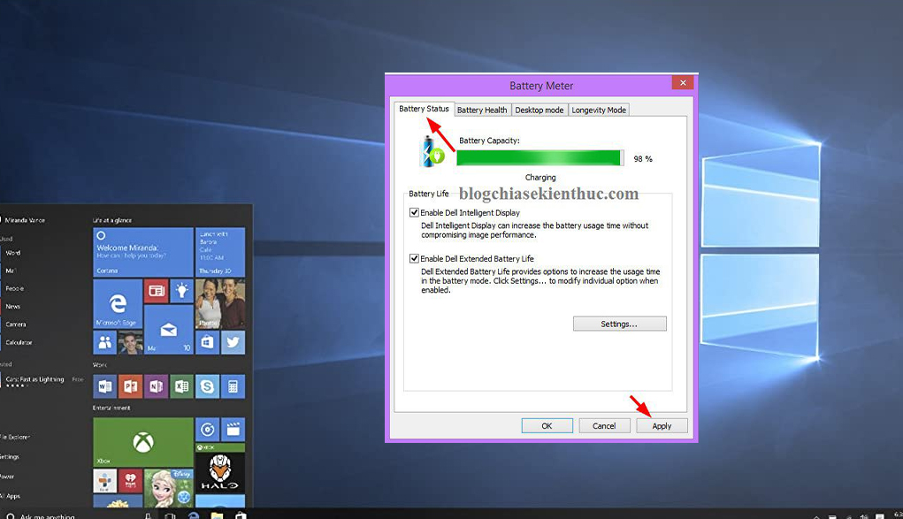
Task: Click the 98 % capacity value
Action: 643,159
